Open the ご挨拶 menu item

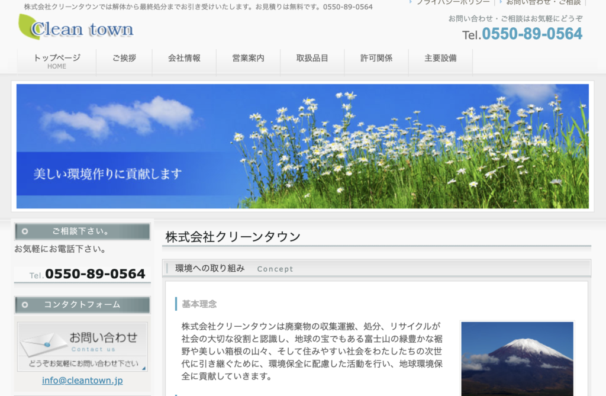[x=124, y=59]
